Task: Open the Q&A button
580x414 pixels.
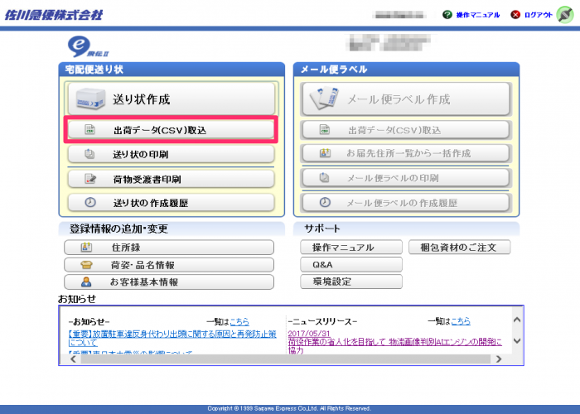Action: (351, 265)
